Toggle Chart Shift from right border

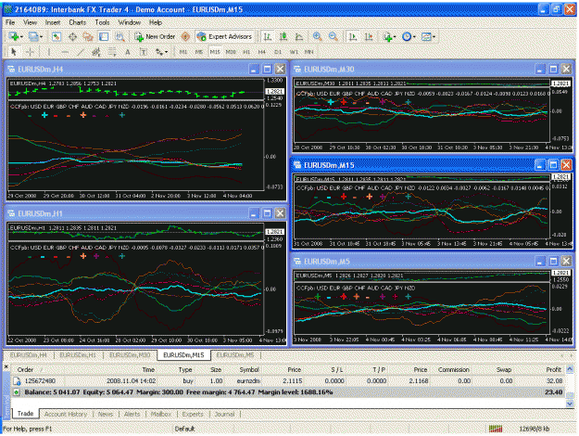(369, 36)
